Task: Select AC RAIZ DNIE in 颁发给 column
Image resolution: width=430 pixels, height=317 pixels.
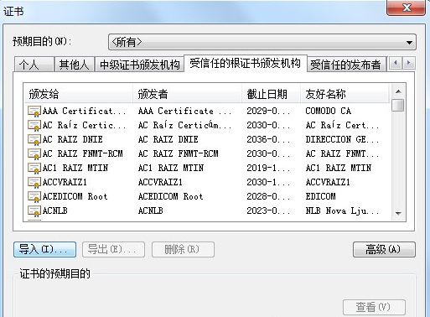Action: (73, 140)
